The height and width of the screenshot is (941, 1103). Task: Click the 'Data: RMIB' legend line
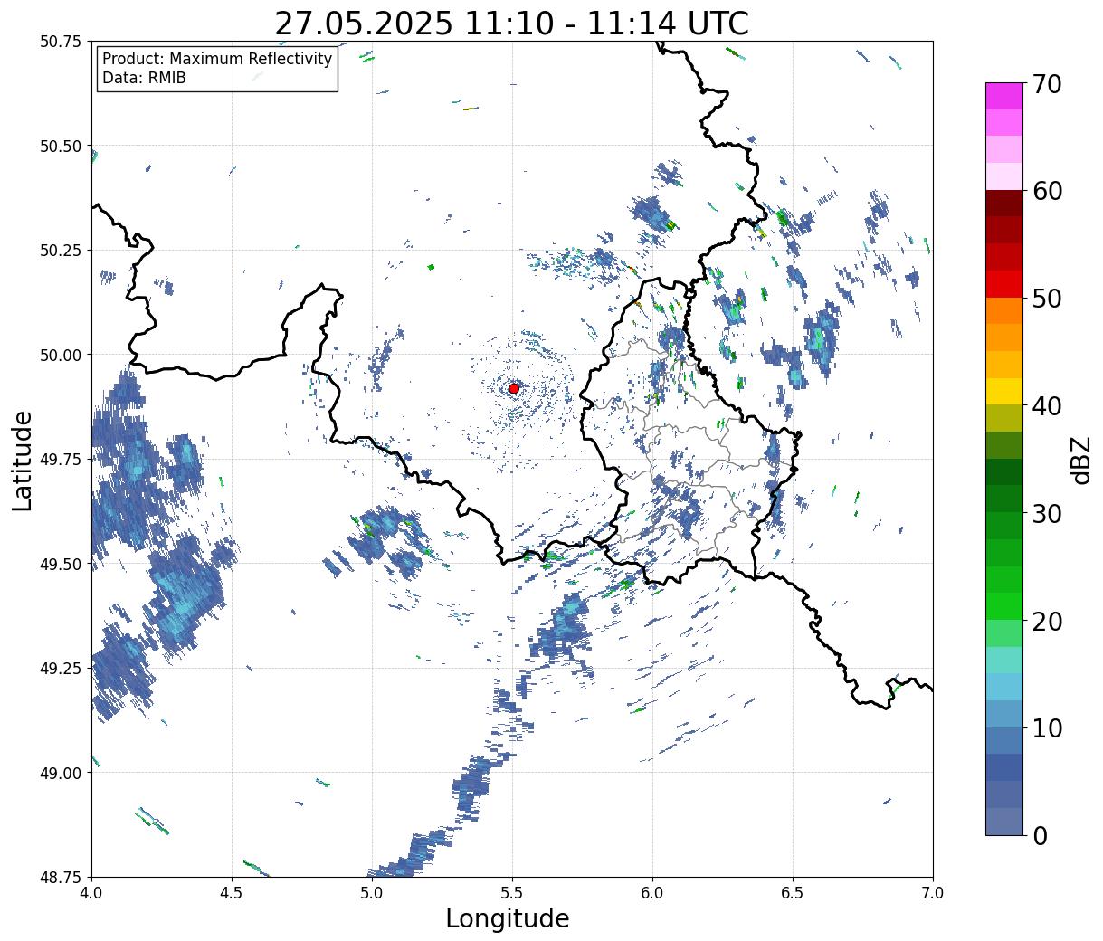144,78
